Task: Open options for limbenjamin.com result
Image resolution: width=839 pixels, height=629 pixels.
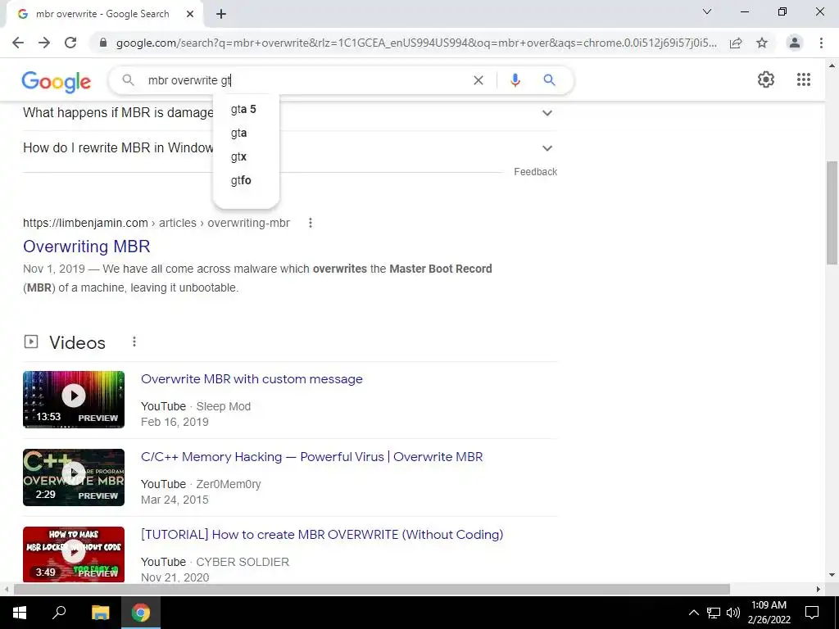Action: click(x=311, y=223)
